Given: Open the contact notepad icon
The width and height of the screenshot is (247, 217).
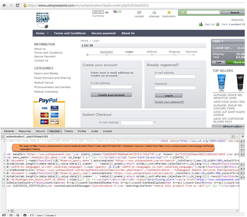Looking at the screenshot, I should 139,12.
